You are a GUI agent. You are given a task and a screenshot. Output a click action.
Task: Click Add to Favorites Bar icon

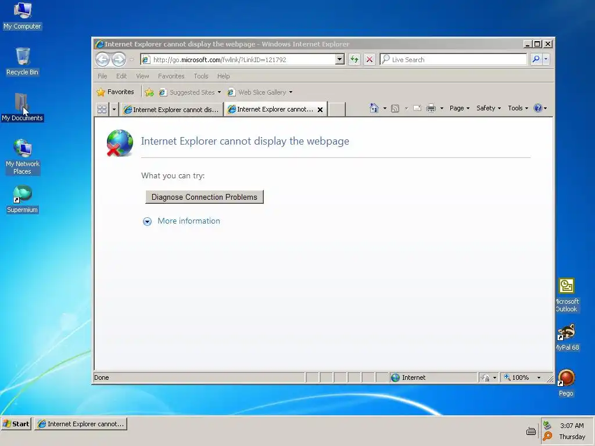149,92
